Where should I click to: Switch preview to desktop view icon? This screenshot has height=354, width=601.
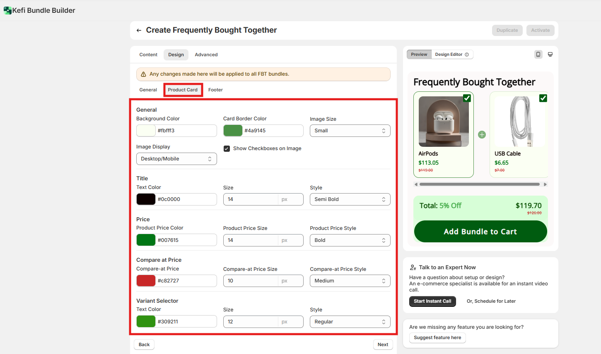550,55
